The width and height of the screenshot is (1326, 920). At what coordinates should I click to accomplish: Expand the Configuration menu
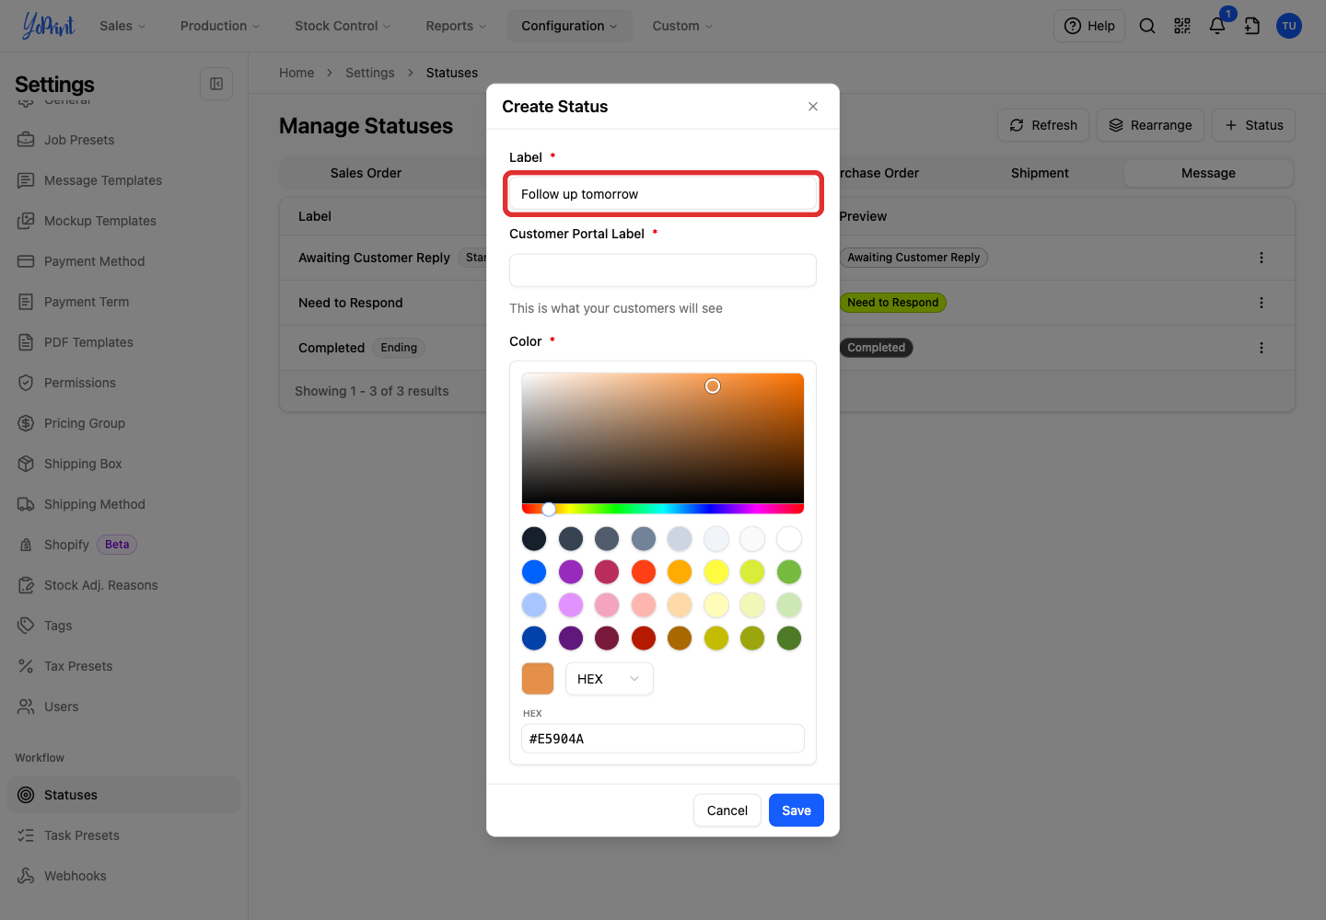click(569, 26)
